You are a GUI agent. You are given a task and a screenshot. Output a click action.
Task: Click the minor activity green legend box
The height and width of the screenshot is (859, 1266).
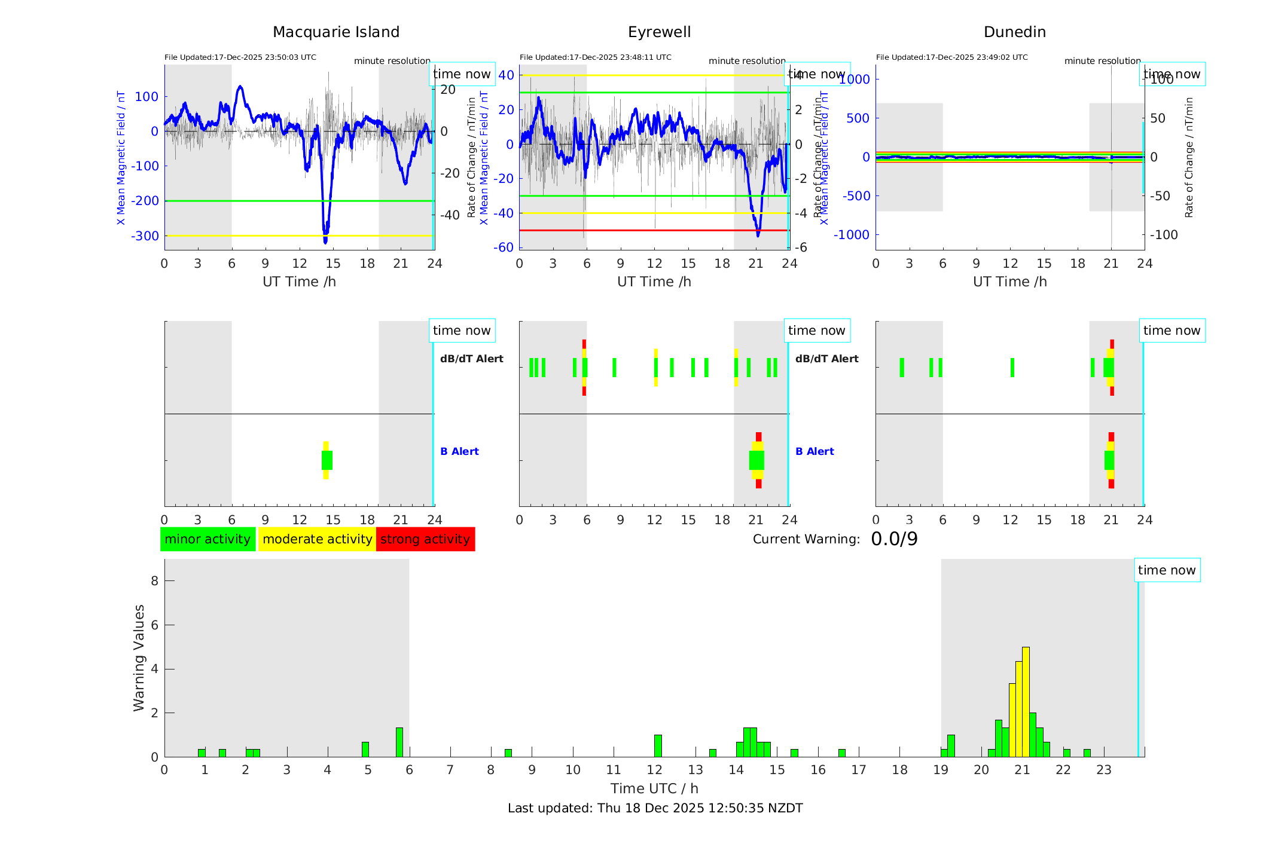[208, 539]
